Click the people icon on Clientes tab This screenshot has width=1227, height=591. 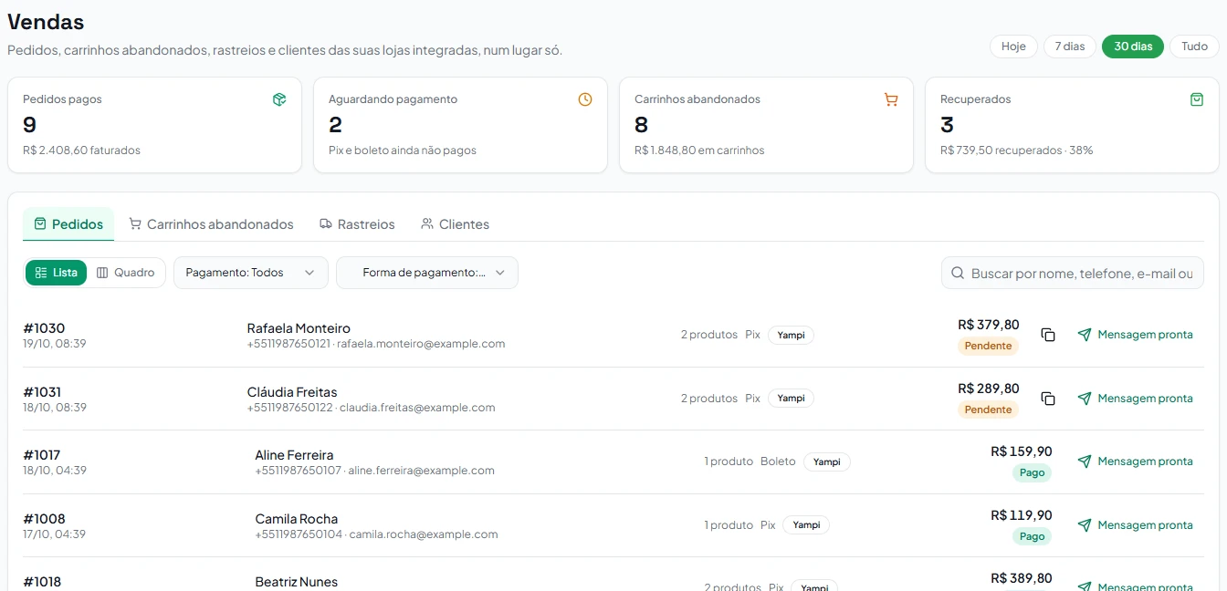coord(427,223)
